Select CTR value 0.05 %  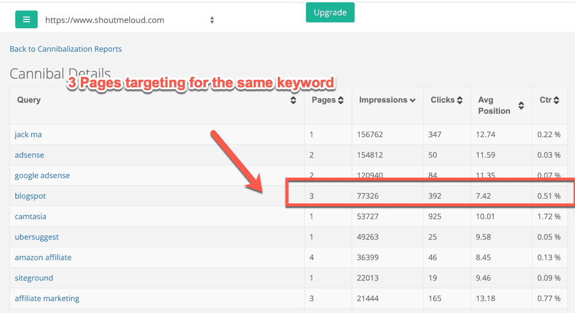pos(549,237)
